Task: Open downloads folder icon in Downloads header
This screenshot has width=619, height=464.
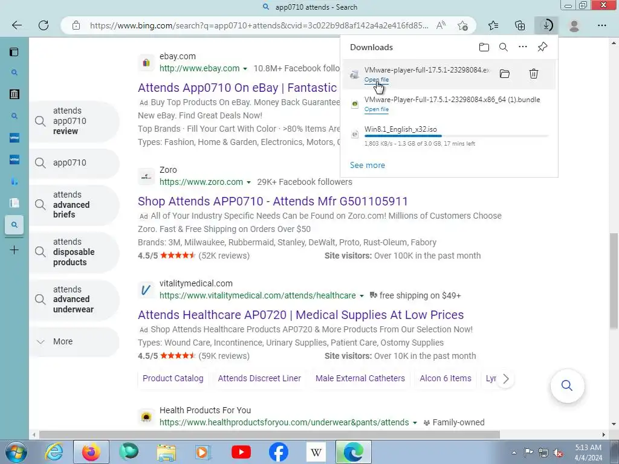Action: pos(484,47)
